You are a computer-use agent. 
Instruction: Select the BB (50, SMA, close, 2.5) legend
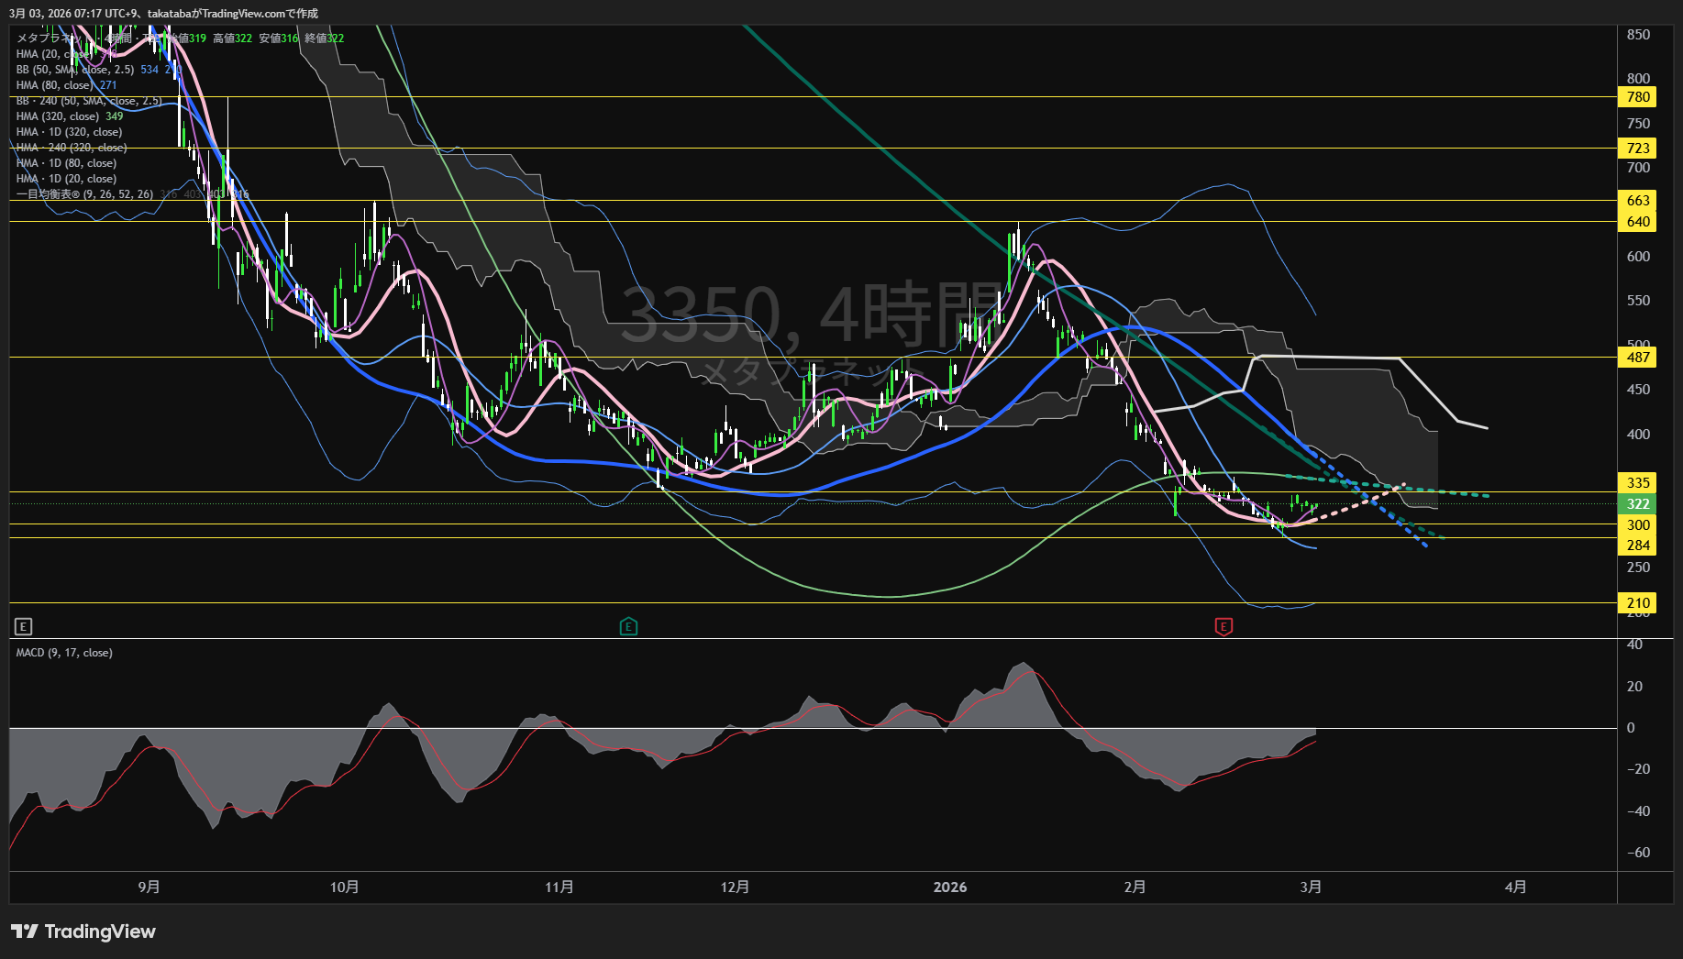pos(75,70)
